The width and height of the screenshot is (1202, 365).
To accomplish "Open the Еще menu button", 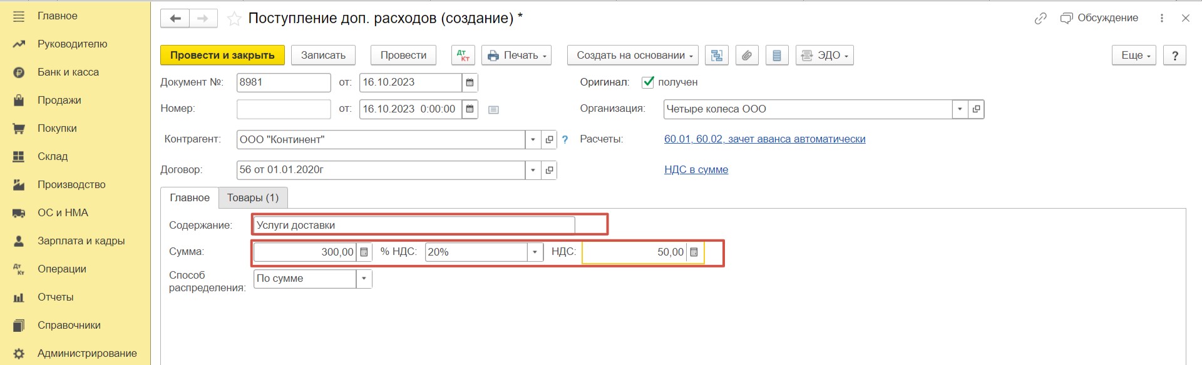I will pos(1134,55).
